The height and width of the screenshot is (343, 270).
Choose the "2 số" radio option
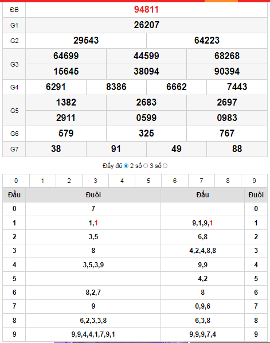coord(146,166)
